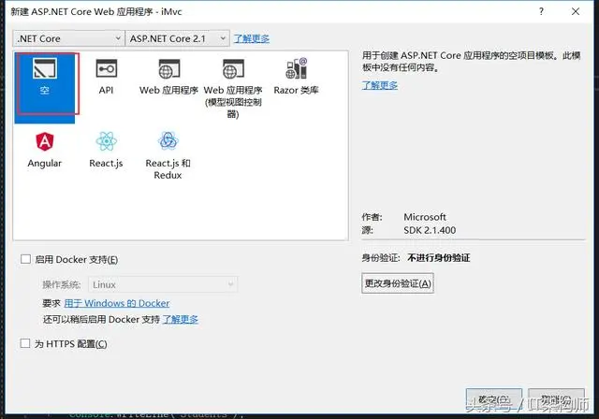599x419 pixels.
Task: Pick the React.js 和 Redux template
Action: [x=168, y=155]
